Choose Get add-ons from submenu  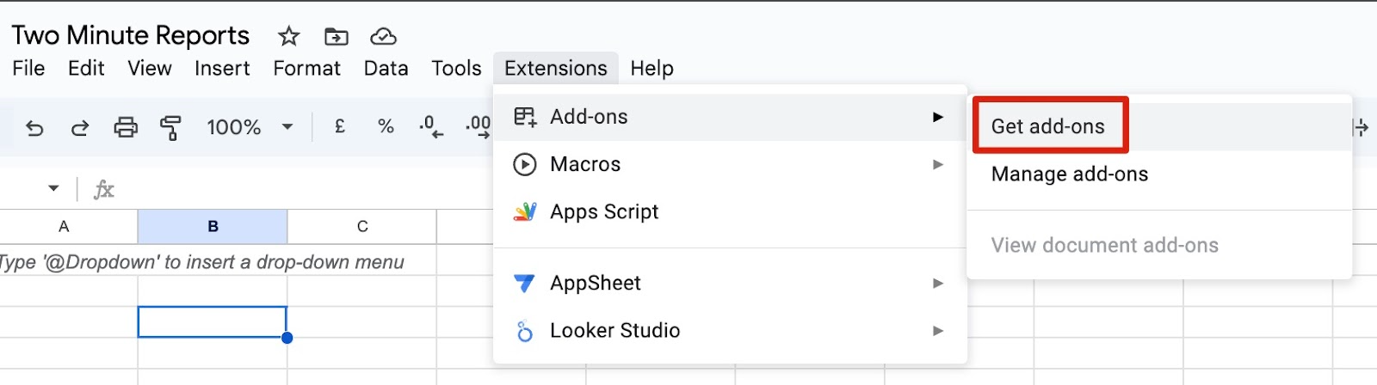(x=1047, y=126)
